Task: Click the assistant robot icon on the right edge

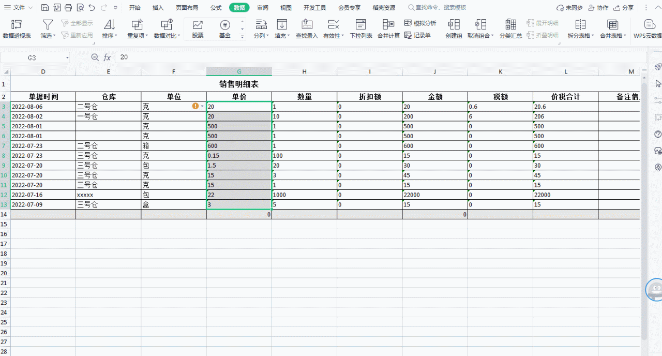Action: (x=655, y=290)
